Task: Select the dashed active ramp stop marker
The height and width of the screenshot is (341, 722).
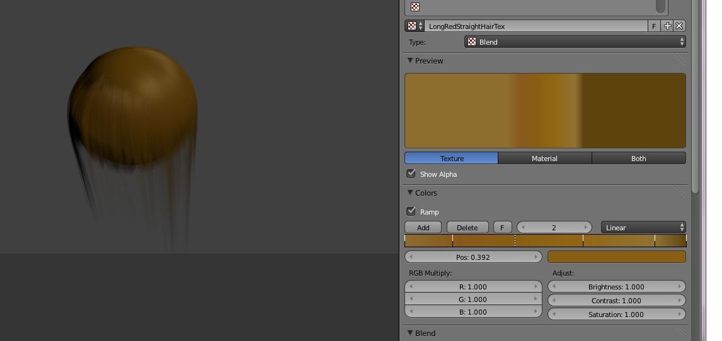Action: (x=515, y=241)
